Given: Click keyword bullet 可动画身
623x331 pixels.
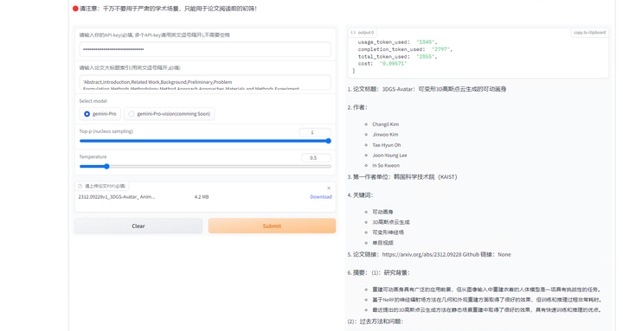Looking at the screenshot, I should coord(382,212).
